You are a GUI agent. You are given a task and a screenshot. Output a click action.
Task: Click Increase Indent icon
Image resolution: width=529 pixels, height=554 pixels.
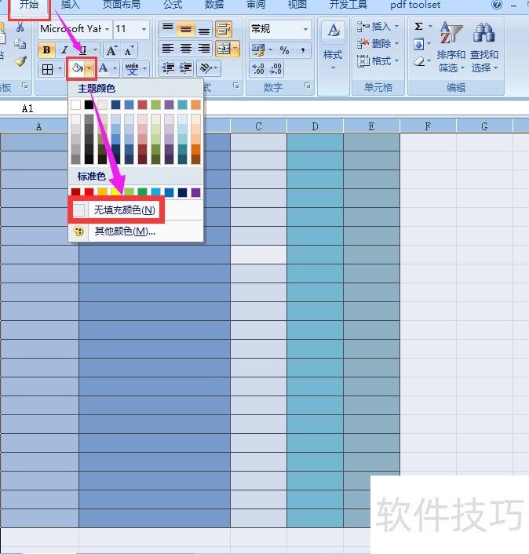(185, 67)
